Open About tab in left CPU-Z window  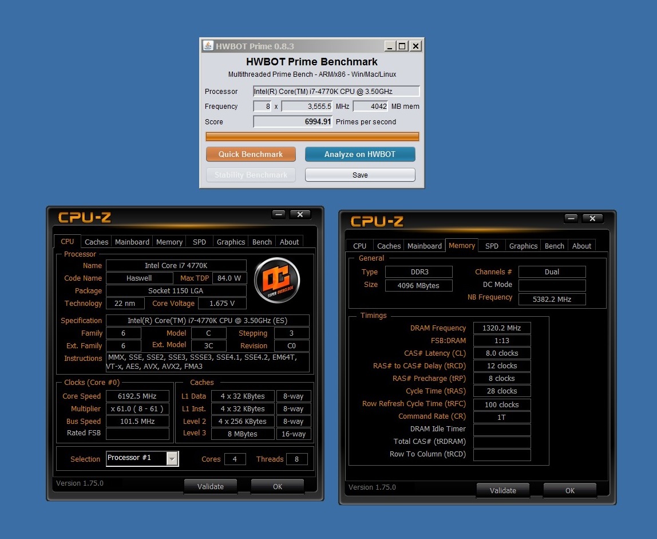289,242
